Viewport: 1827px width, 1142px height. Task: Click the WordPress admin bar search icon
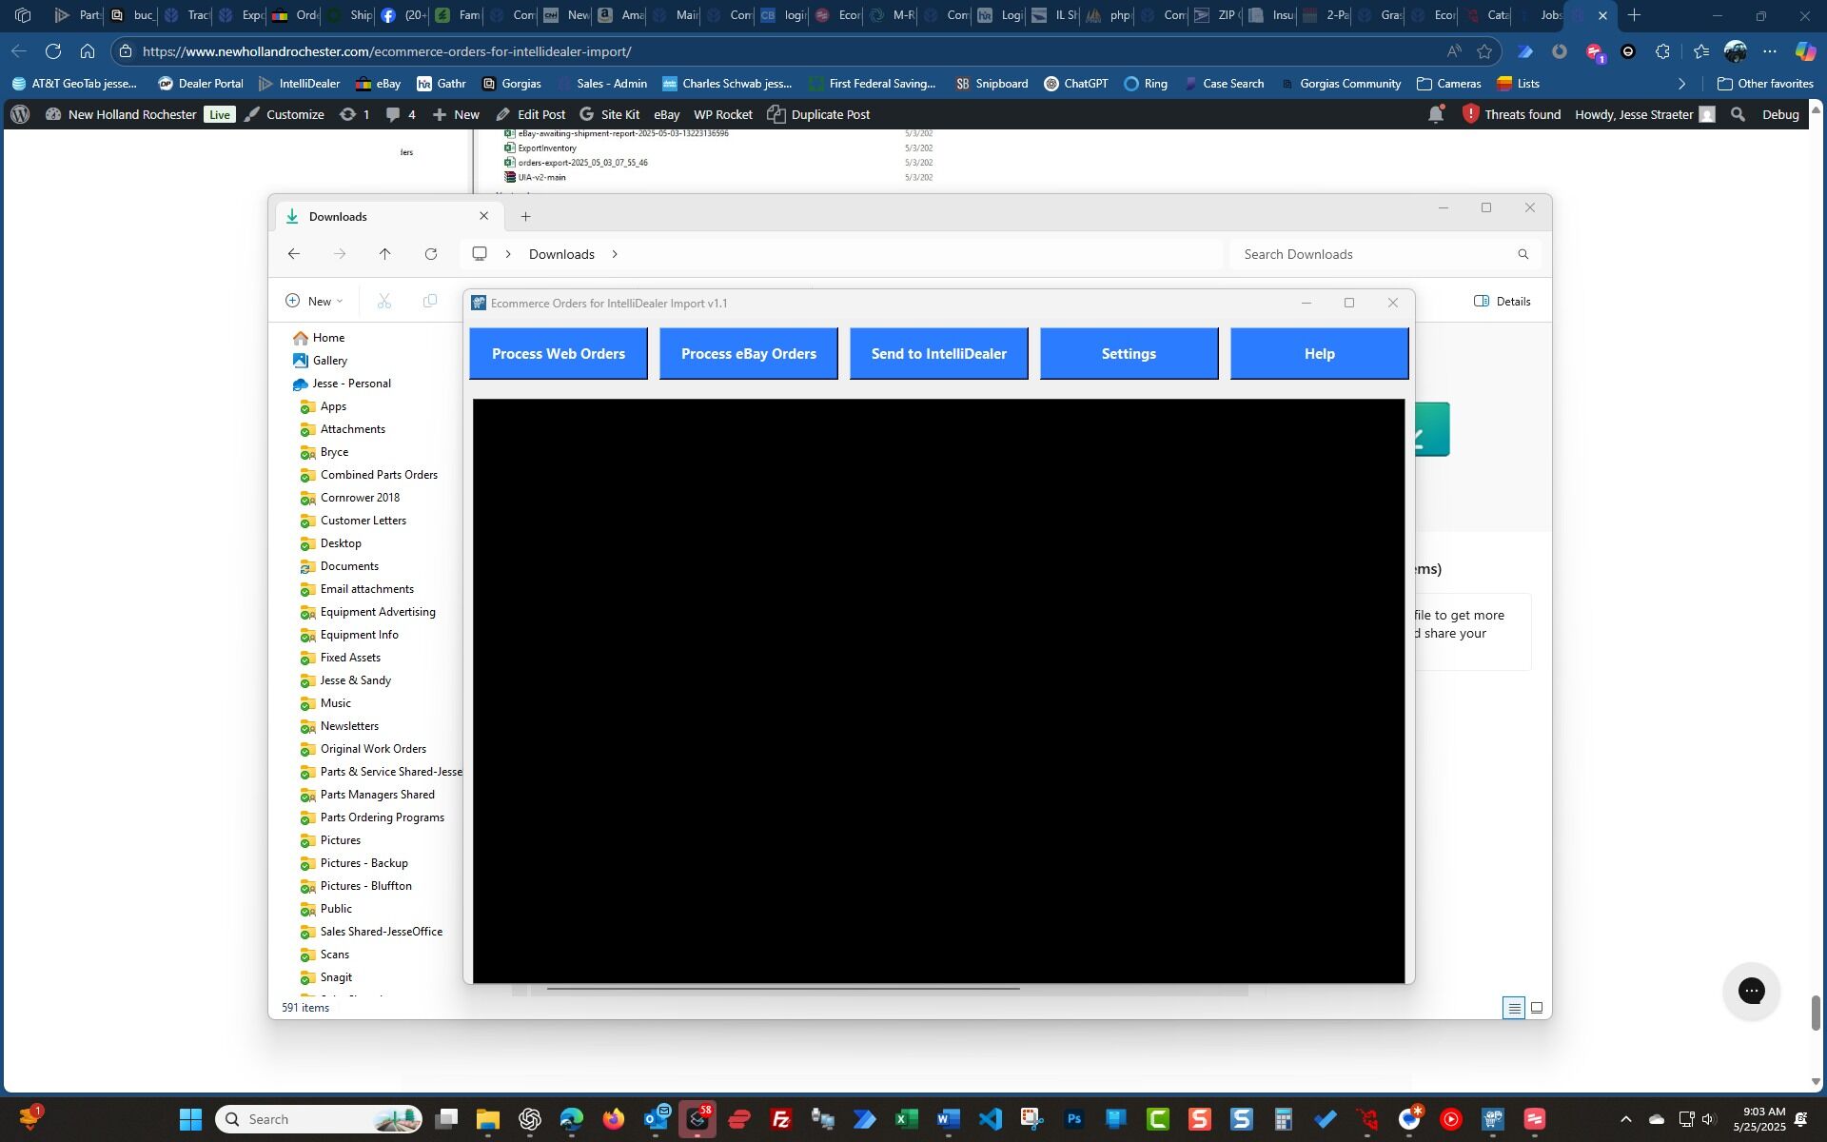click(x=1738, y=115)
